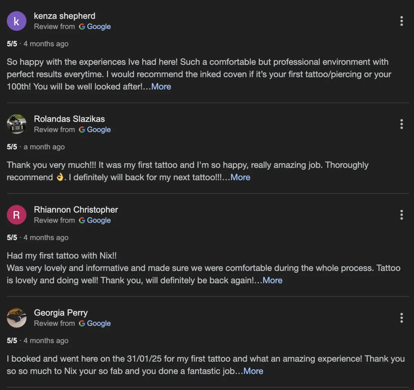Click the kenza shepherd reviewer name
This screenshot has width=414, height=390.
pyautogui.click(x=65, y=16)
